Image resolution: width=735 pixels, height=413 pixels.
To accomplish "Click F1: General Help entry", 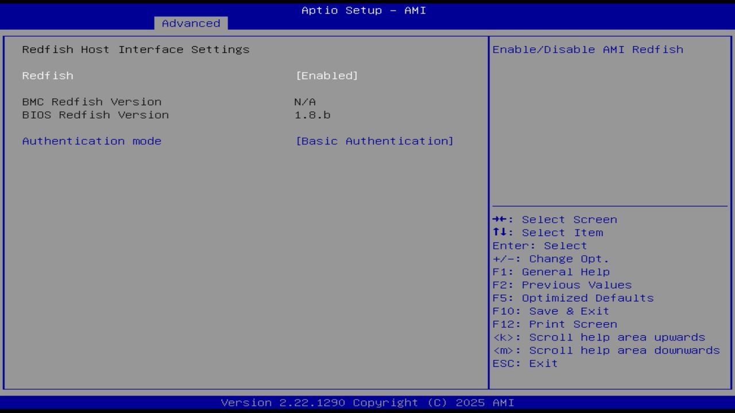I will pos(551,271).
